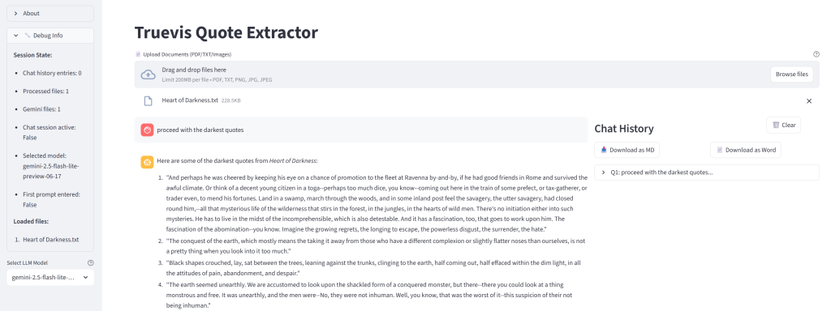Open the Select LLM Model dropdown
Viewport: 831px width, 311px height.
(x=50, y=277)
